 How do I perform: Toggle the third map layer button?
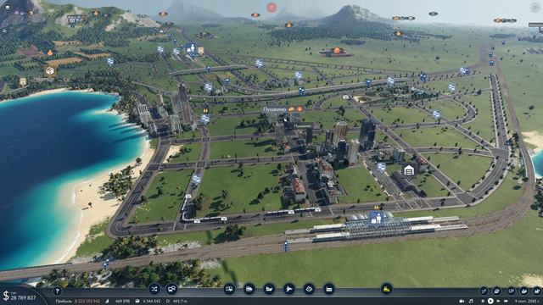[511, 291]
